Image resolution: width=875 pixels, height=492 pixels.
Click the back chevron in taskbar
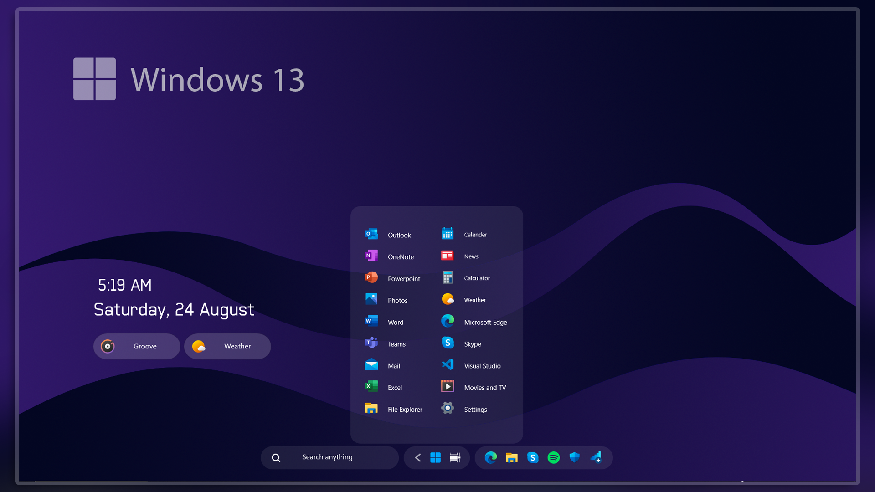click(x=417, y=457)
